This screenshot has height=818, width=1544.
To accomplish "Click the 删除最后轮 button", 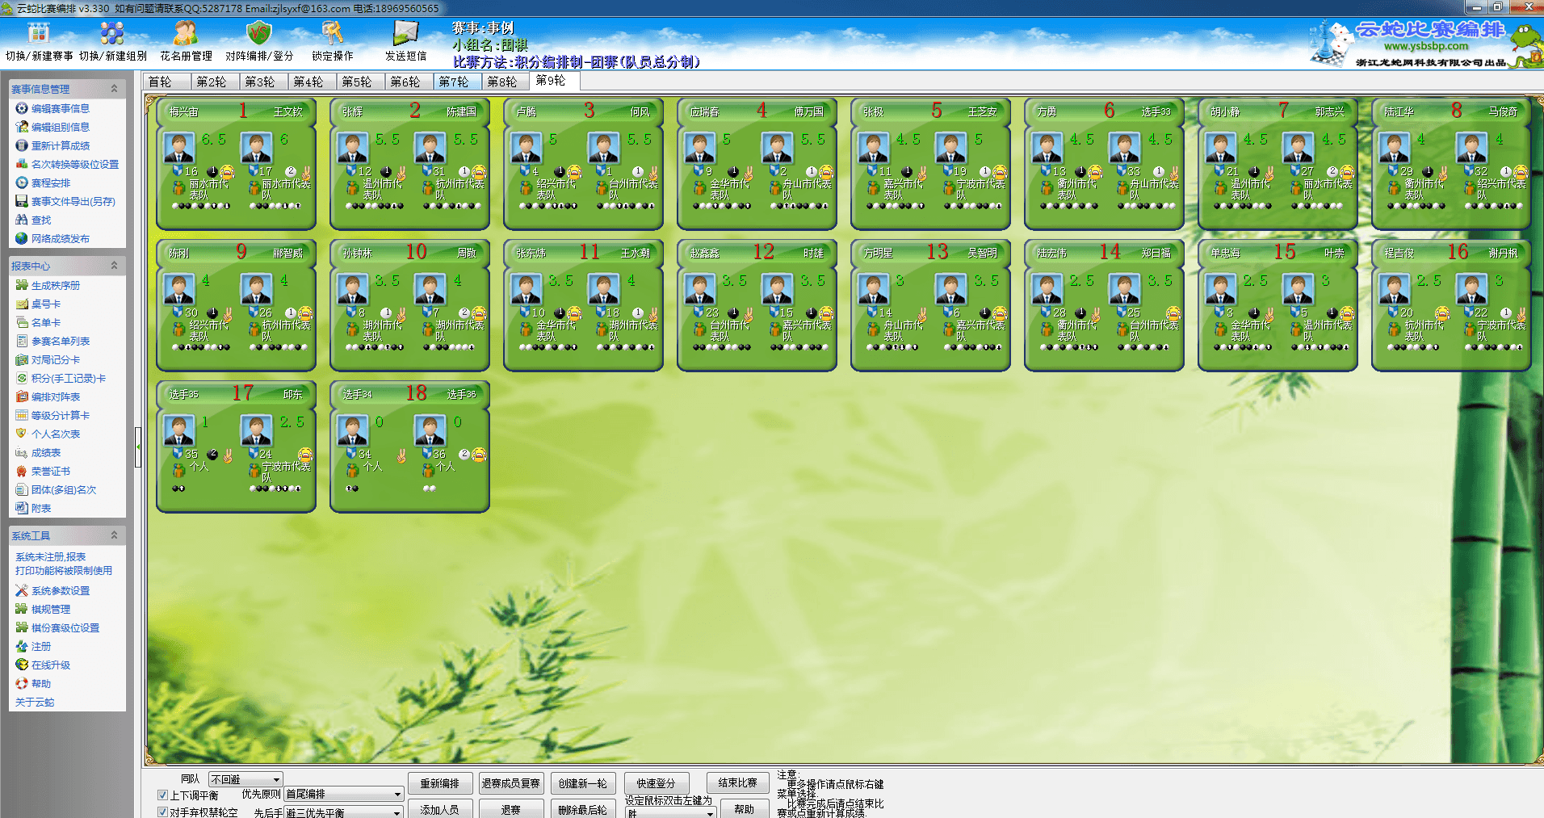I will pyautogui.click(x=583, y=809).
